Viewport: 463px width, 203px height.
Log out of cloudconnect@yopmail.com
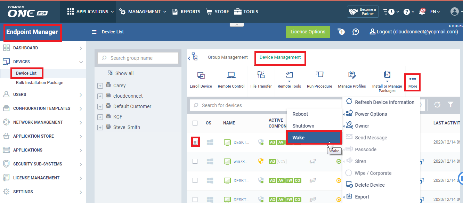414,32
